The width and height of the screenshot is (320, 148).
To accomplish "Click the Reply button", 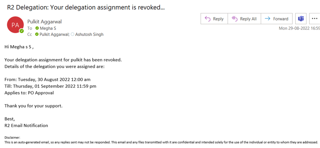I will coord(214,19).
